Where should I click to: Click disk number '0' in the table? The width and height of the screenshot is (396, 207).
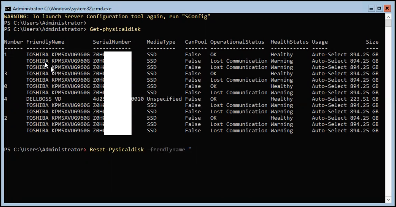(6, 86)
